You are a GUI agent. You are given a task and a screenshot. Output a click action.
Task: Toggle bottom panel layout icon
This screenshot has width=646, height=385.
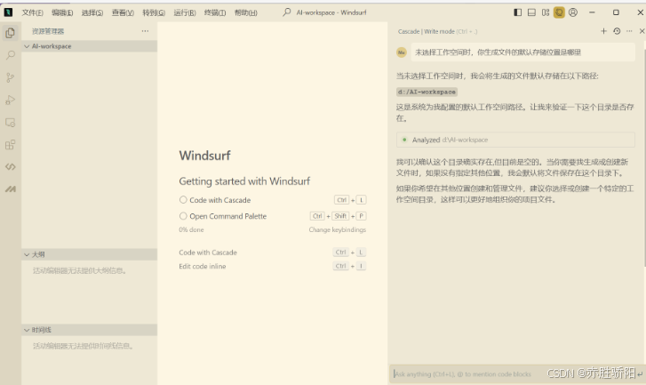point(532,12)
